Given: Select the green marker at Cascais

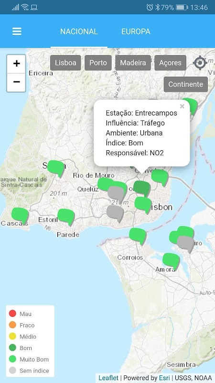Looking at the screenshot, I should (x=20, y=215).
